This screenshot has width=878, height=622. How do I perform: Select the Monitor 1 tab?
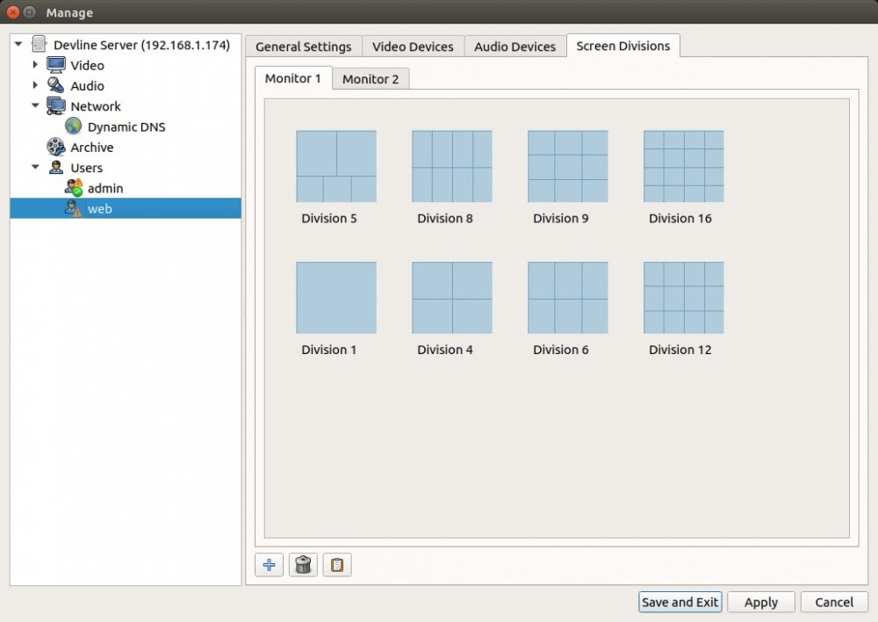click(293, 78)
